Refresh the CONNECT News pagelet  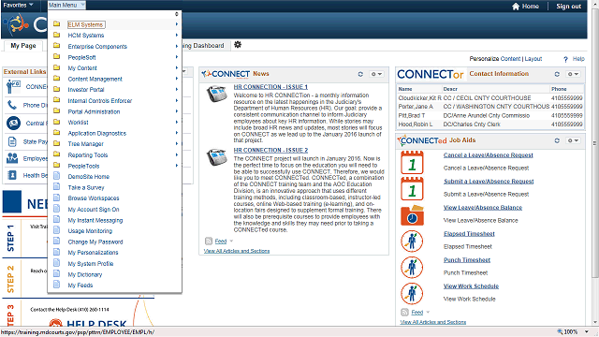pos(360,74)
